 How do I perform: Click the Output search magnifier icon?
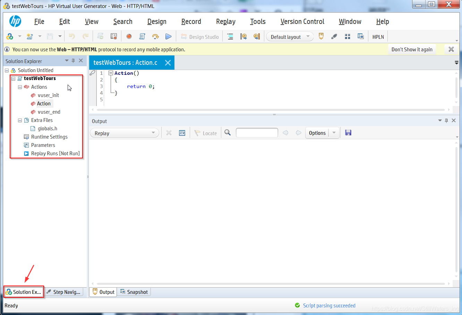(x=228, y=133)
